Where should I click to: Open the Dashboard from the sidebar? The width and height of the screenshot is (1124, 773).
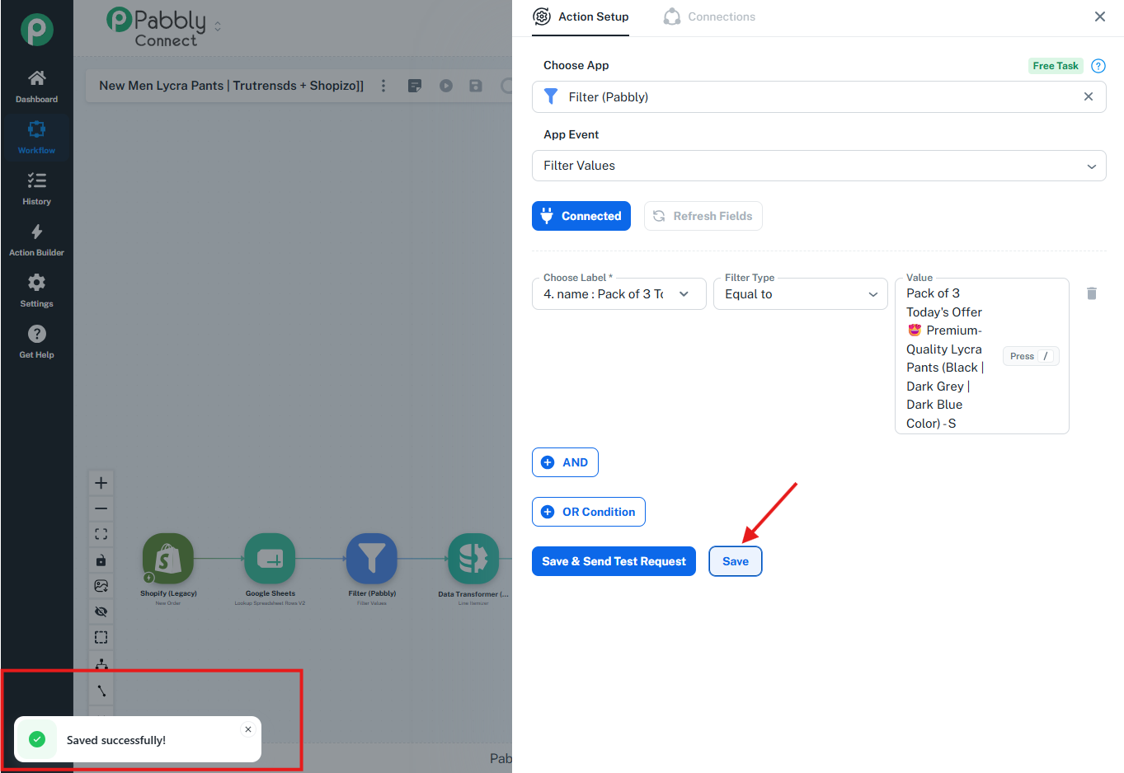[x=36, y=87]
